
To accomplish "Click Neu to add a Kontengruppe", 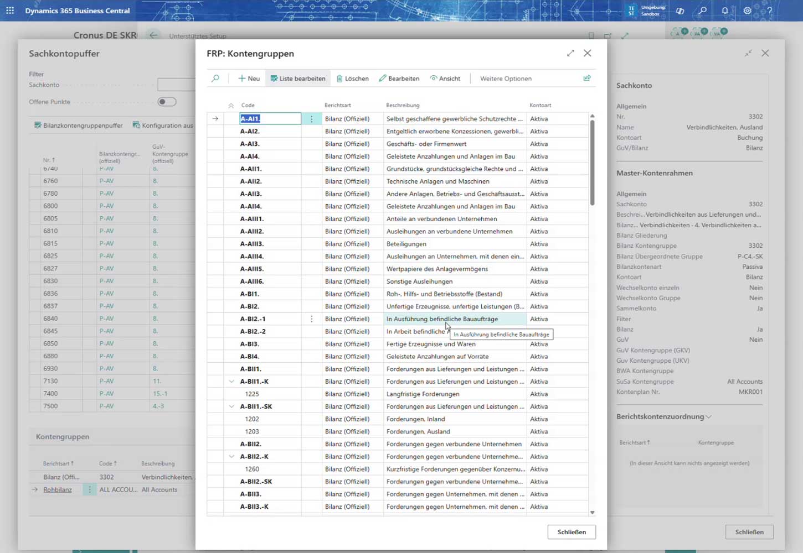I will [x=249, y=79].
